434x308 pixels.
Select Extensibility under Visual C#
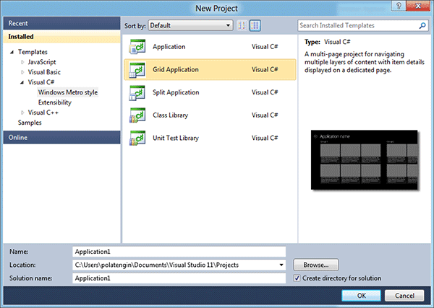pyautogui.click(x=55, y=102)
